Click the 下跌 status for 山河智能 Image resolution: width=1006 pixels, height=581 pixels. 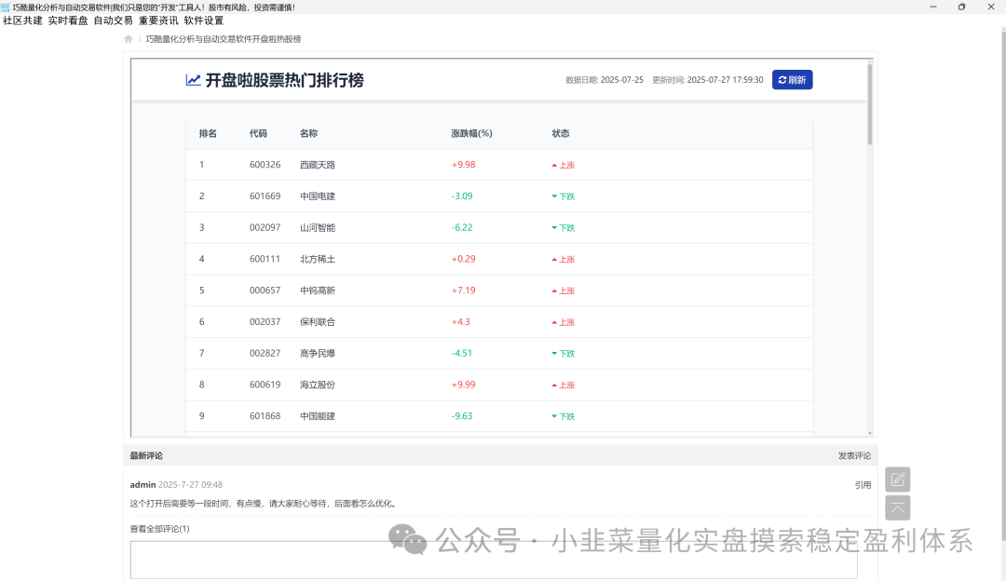point(564,228)
